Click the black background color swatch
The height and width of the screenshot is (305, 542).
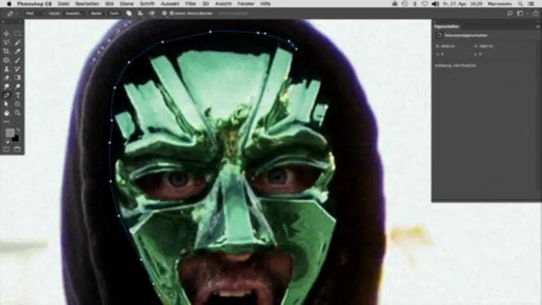coord(16,138)
